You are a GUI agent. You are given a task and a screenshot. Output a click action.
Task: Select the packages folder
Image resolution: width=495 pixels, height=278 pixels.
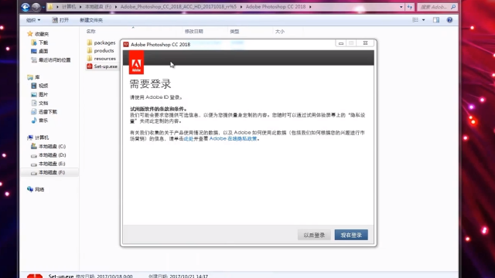click(x=101, y=42)
